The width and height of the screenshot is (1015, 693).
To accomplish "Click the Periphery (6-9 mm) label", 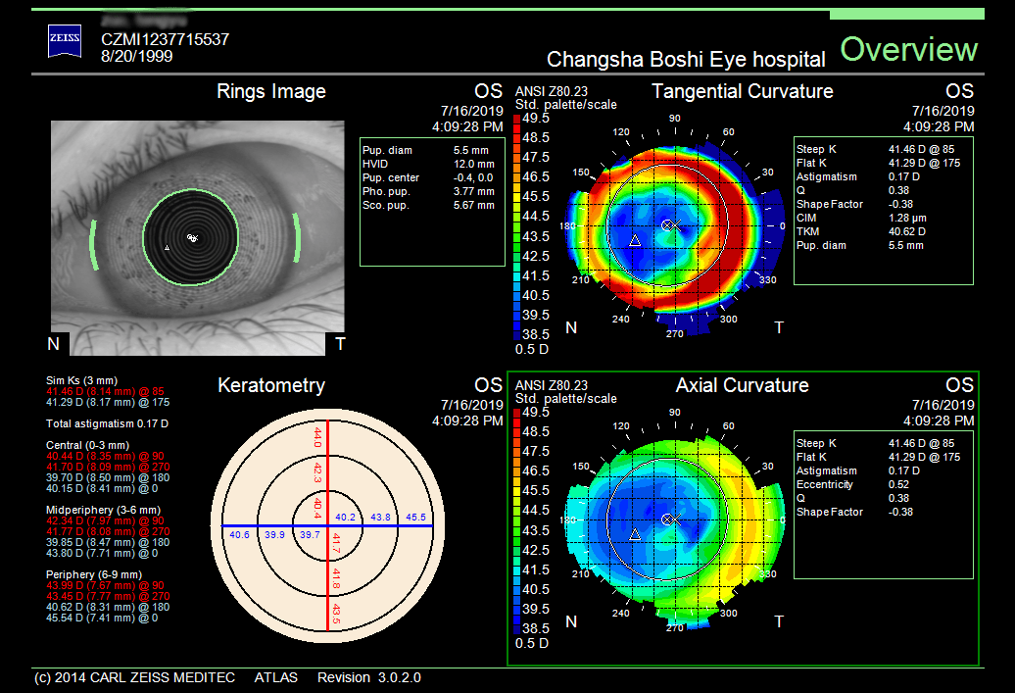I will pyautogui.click(x=94, y=574).
